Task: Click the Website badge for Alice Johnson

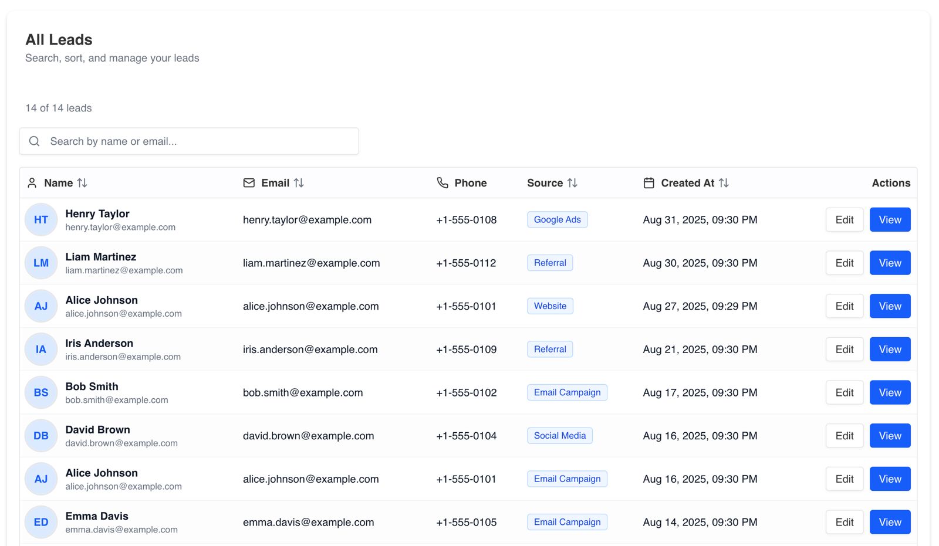Action: click(x=550, y=306)
